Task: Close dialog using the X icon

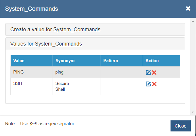Action: coord(188,9)
